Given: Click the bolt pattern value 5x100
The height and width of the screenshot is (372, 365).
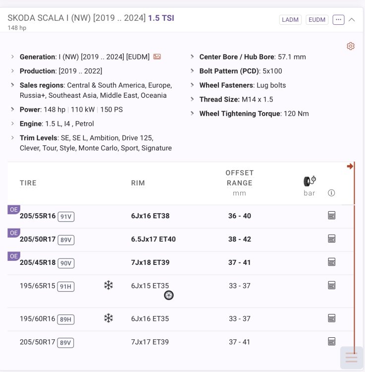Looking at the screenshot, I should click(x=272, y=71).
